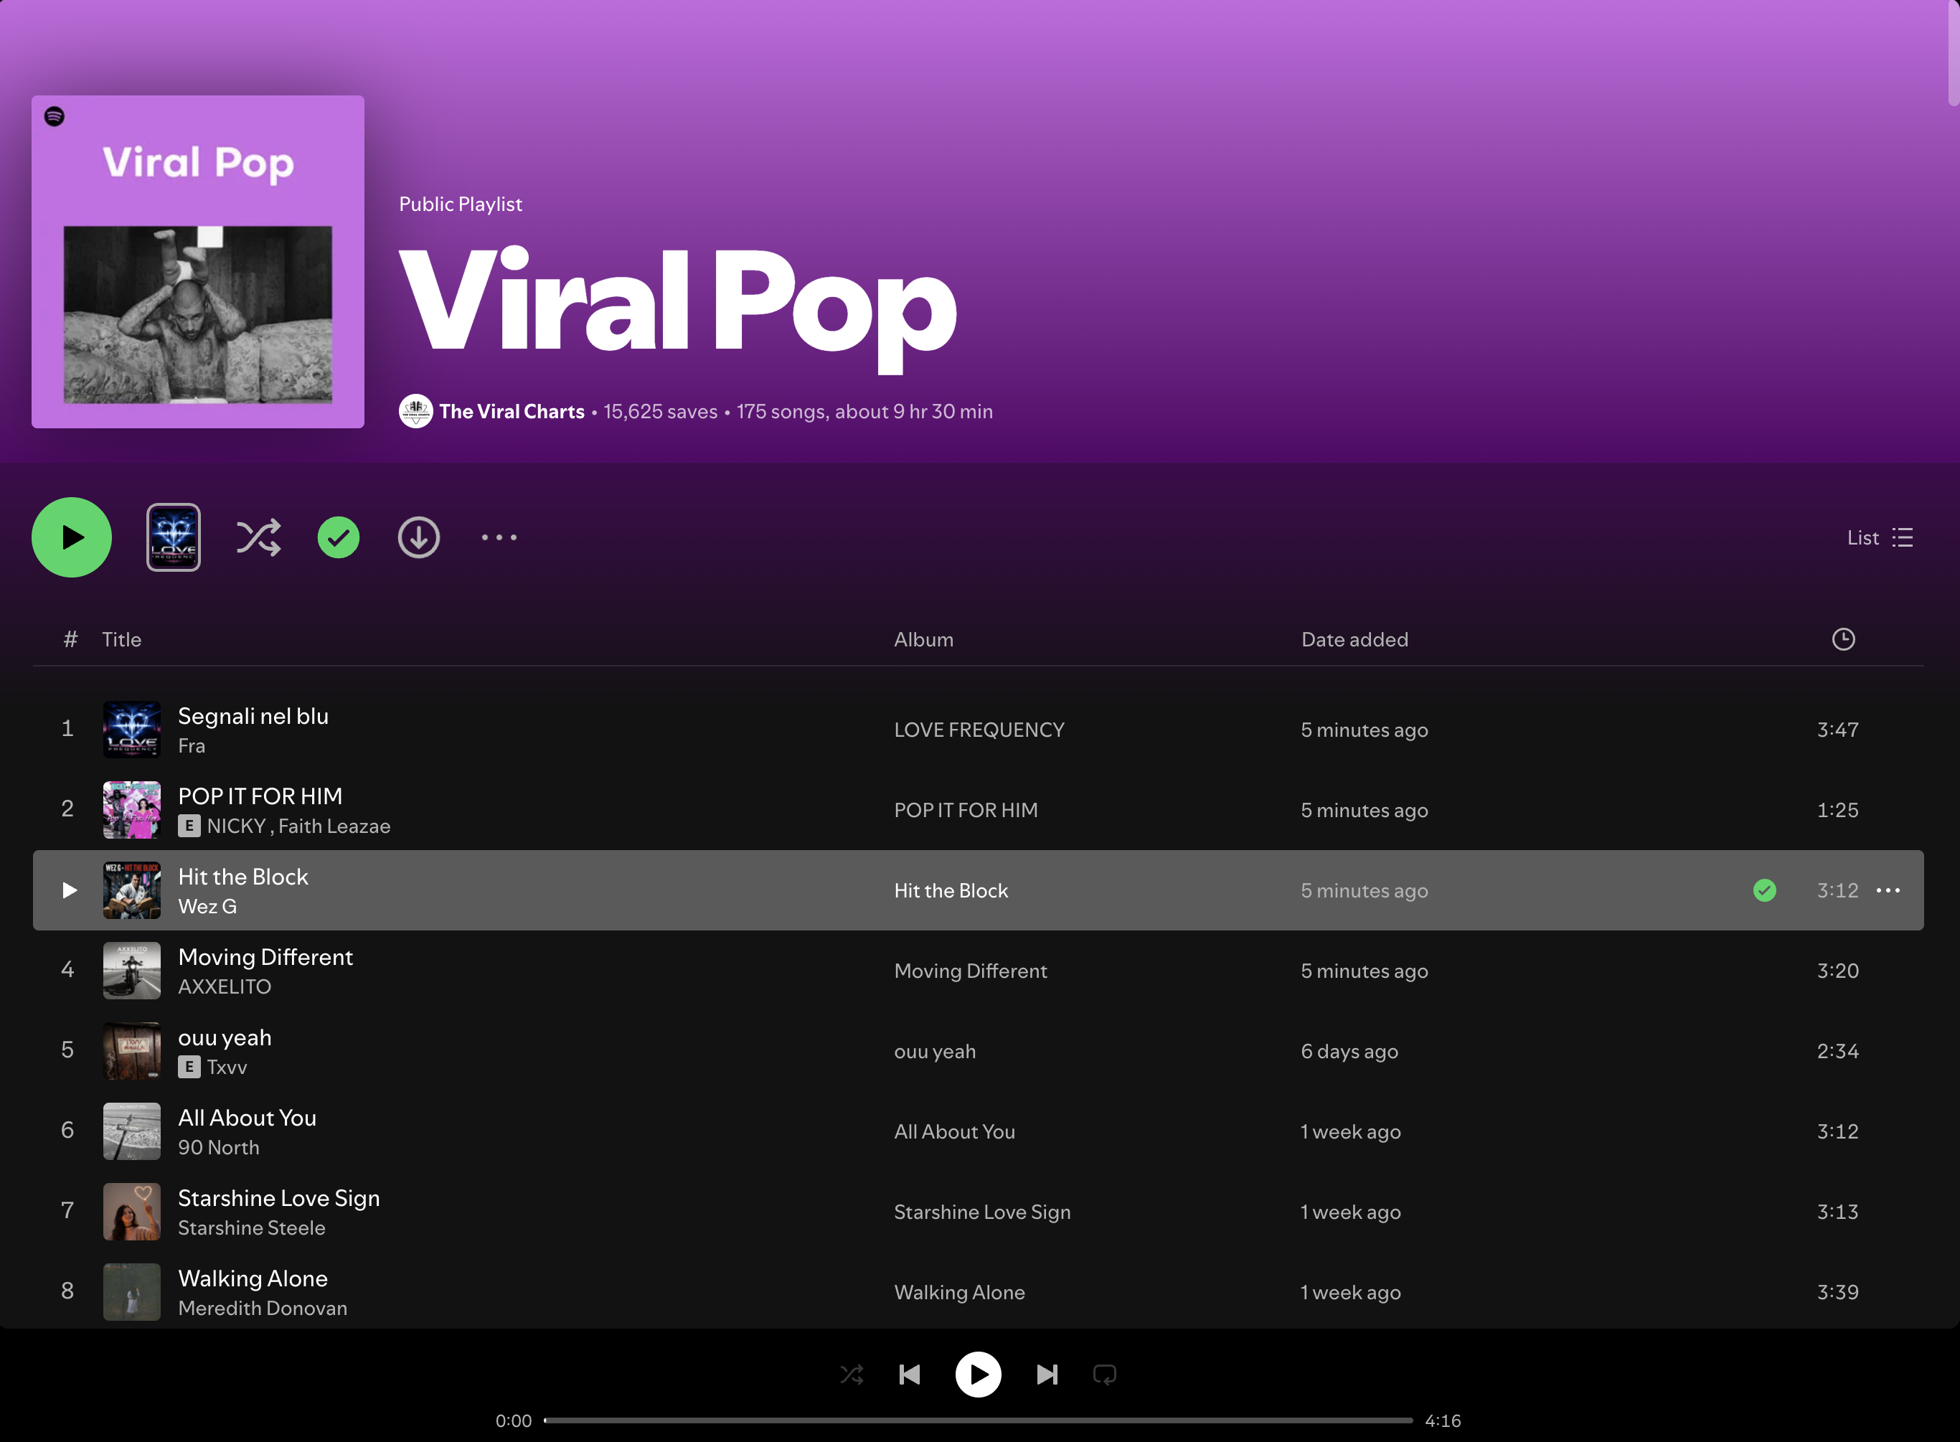Click the Previous track button in player bar
This screenshot has width=1960, height=1442.
(909, 1375)
